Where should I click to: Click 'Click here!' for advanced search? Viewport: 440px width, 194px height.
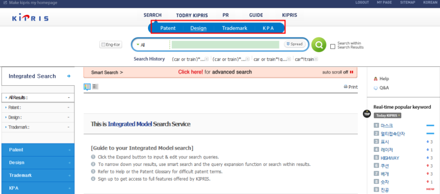click(x=191, y=72)
